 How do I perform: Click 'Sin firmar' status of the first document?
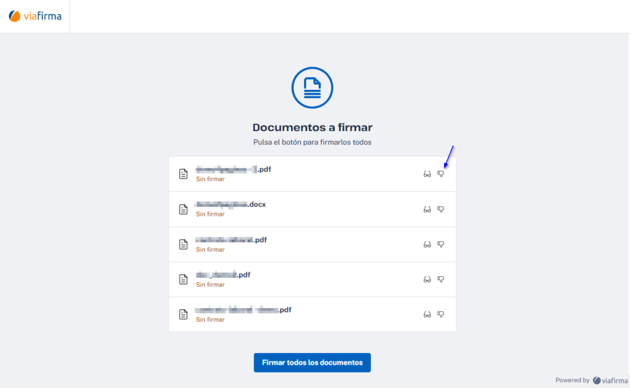click(210, 179)
